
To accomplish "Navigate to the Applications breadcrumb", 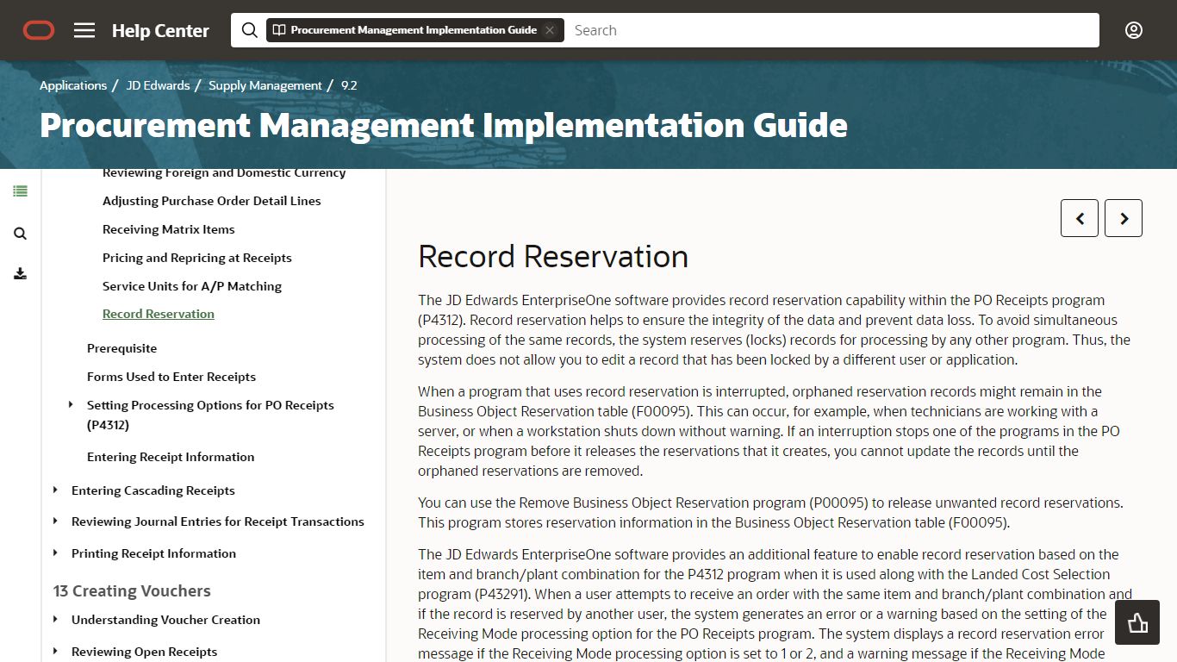I will tap(73, 85).
